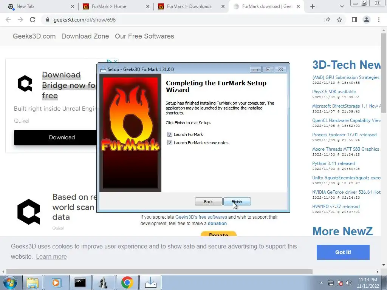Follow the donation link
Viewport: 387px width, 290px height.
(x=217, y=224)
